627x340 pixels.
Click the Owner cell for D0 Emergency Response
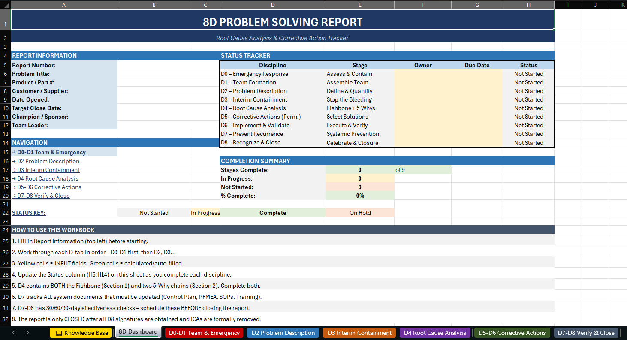click(423, 74)
